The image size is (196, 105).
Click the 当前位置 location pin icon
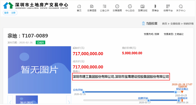[x=143, y=23]
